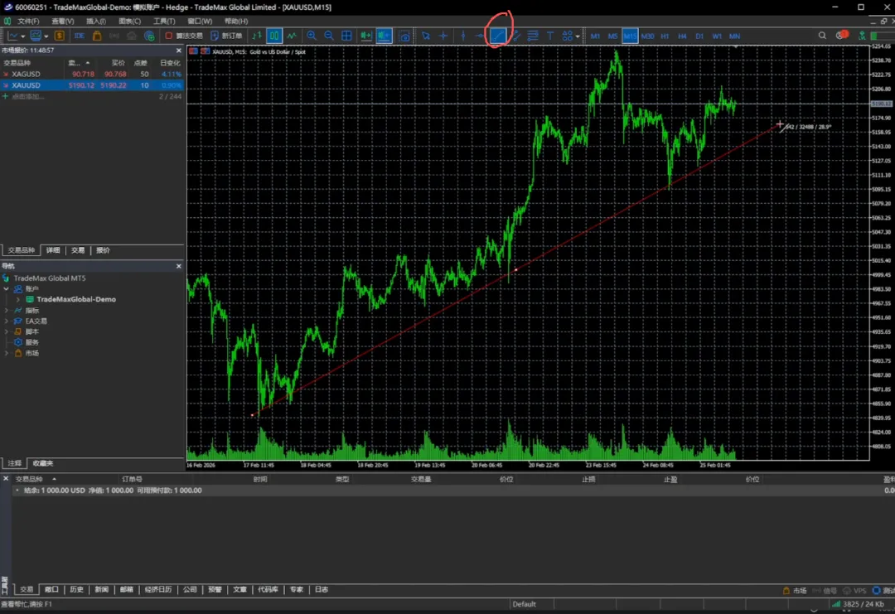Toggle chart shift button
This screenshot has height=614, width=895.
(x=384, y=36)
